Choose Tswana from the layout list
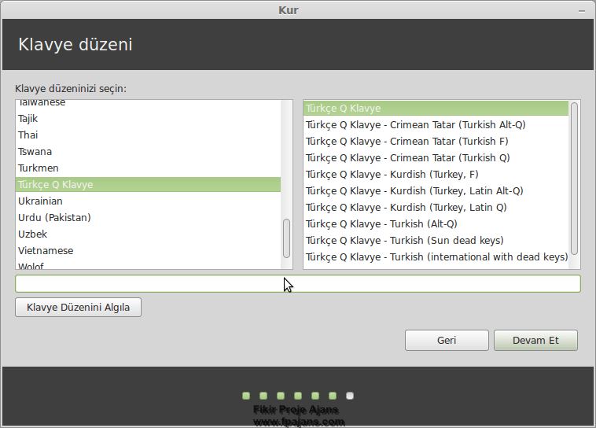Viewport: 596px width, 428px height. (149, 151)
